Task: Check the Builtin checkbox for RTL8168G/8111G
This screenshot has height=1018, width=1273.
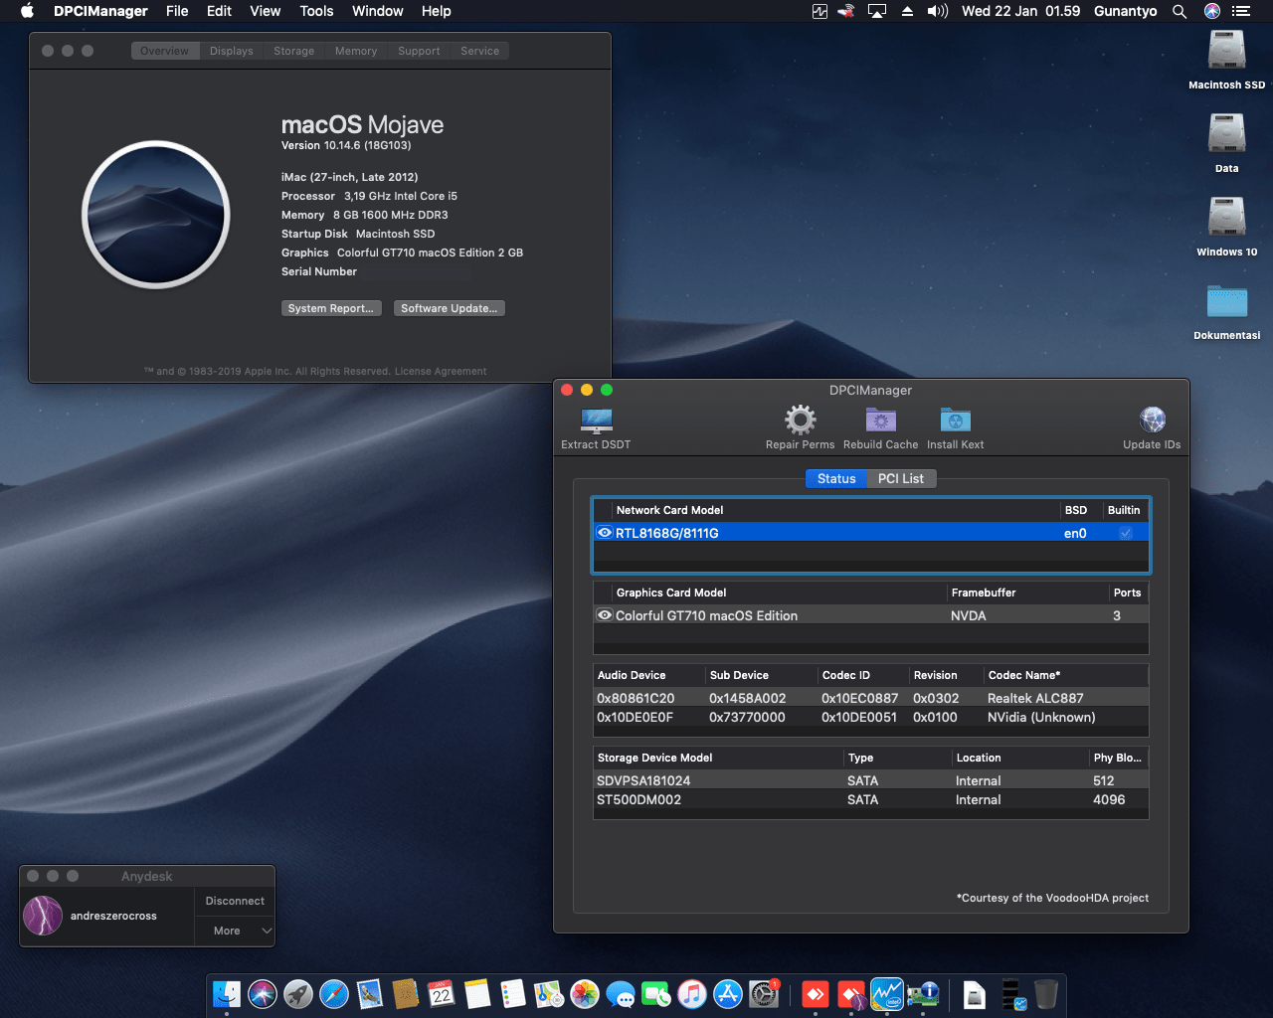Action: (1126, 532)
